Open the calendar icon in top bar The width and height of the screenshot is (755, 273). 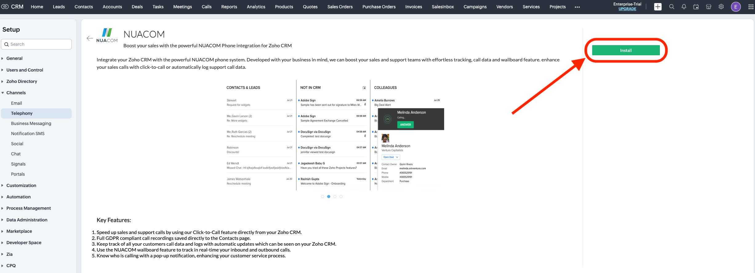tap(696, 7)
